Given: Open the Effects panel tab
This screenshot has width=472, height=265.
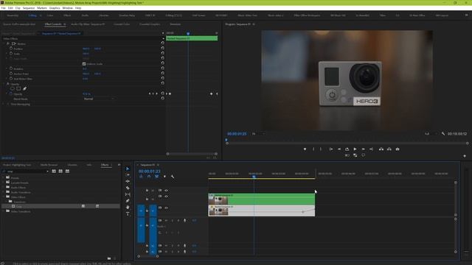Looking at the screenshot, I should click(x=105, y=165).
